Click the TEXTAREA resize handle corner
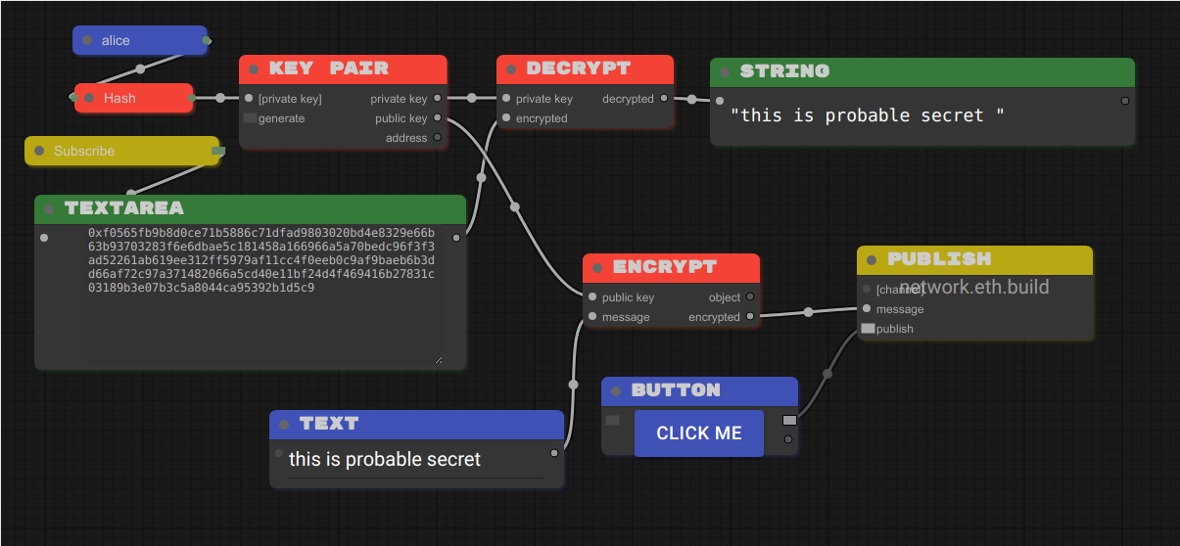Screen dimensions: 1180x546 [x=438, y=360]
